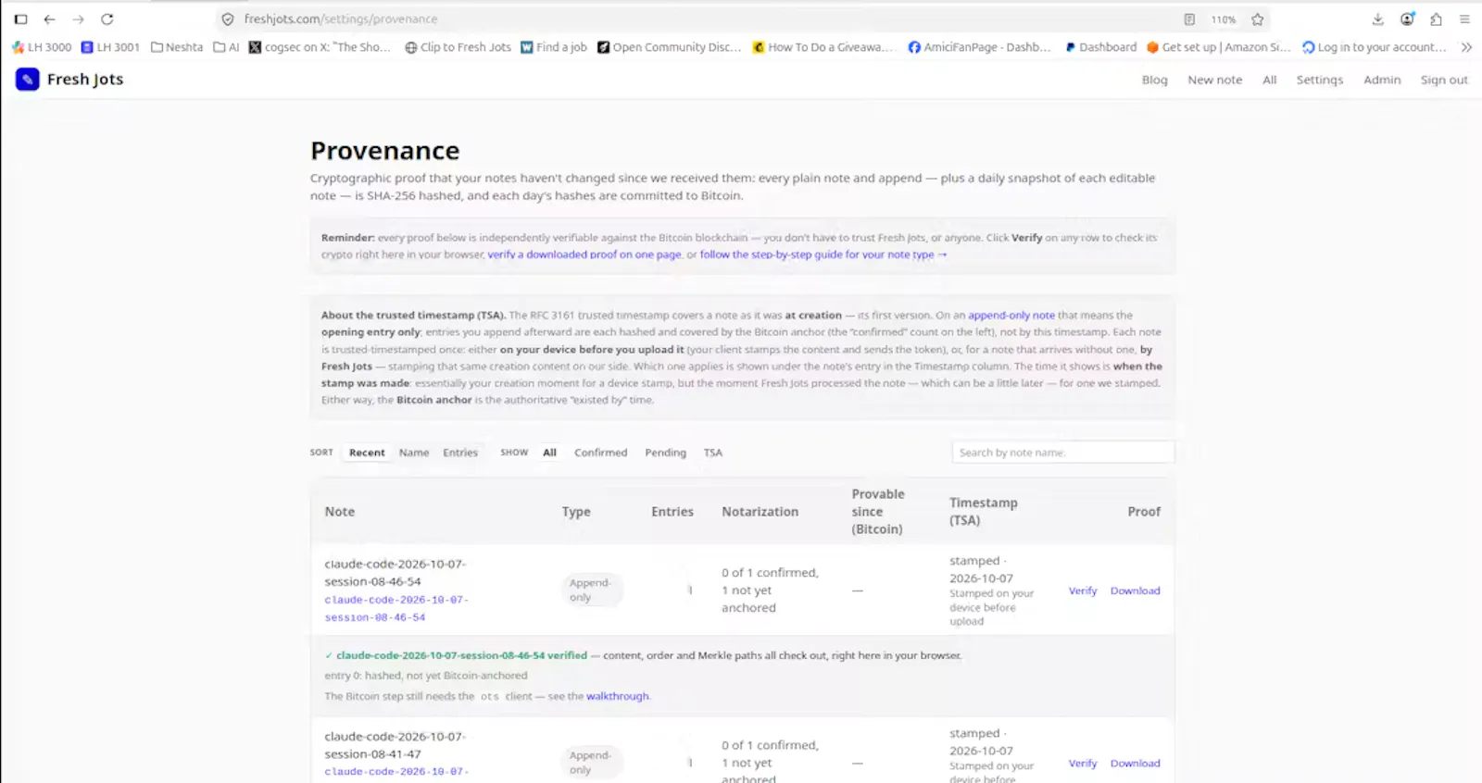This screenshot has width=1482, height=783.
Task: Go back with the browser back arrow
Action: pos(50,19)
